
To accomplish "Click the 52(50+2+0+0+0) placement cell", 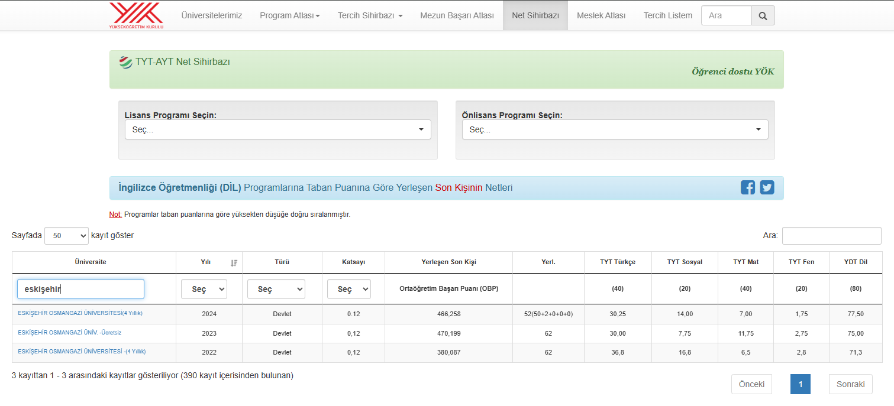I will coord(548,314).
